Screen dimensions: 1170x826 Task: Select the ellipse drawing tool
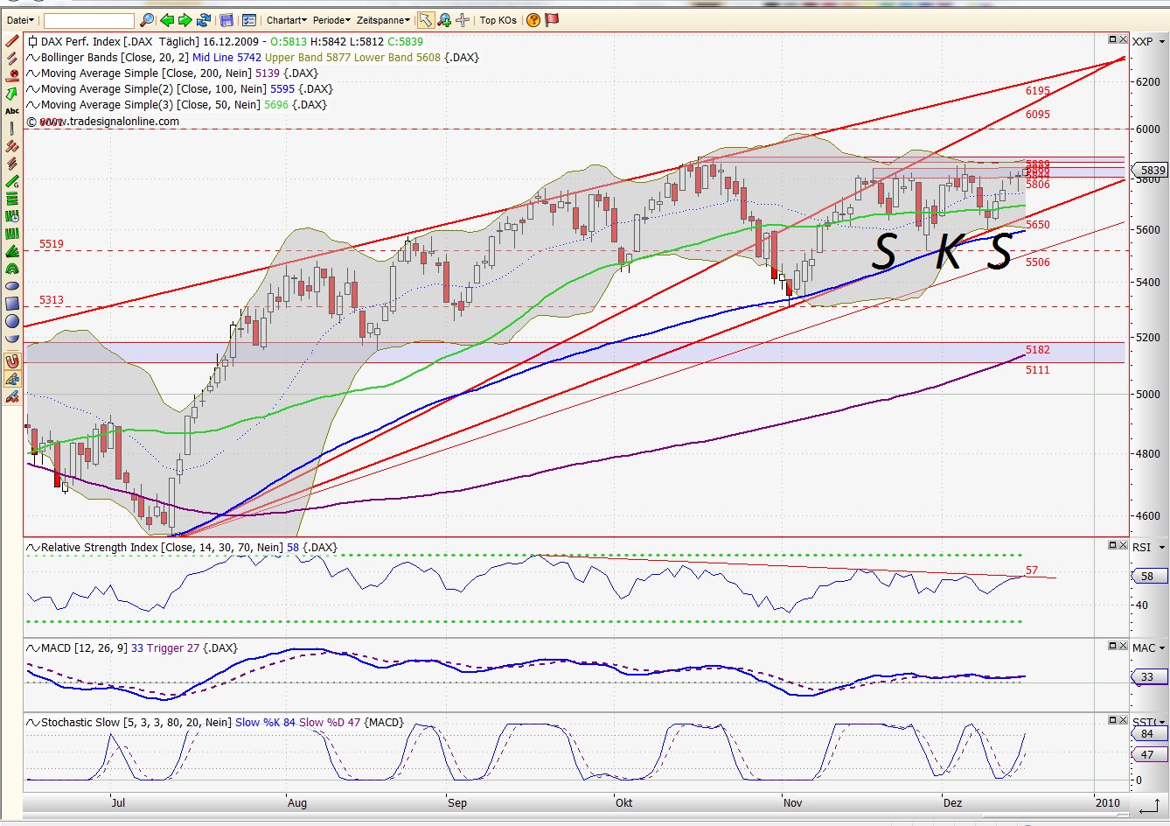pyautogui.click(x=12, y=286)
